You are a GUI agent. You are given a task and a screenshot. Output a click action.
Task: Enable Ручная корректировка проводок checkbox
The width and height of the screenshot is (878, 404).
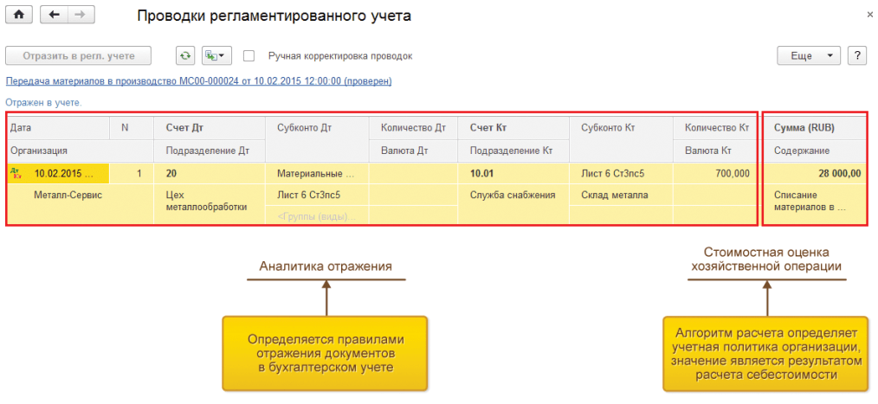click(x=249, y=55)
